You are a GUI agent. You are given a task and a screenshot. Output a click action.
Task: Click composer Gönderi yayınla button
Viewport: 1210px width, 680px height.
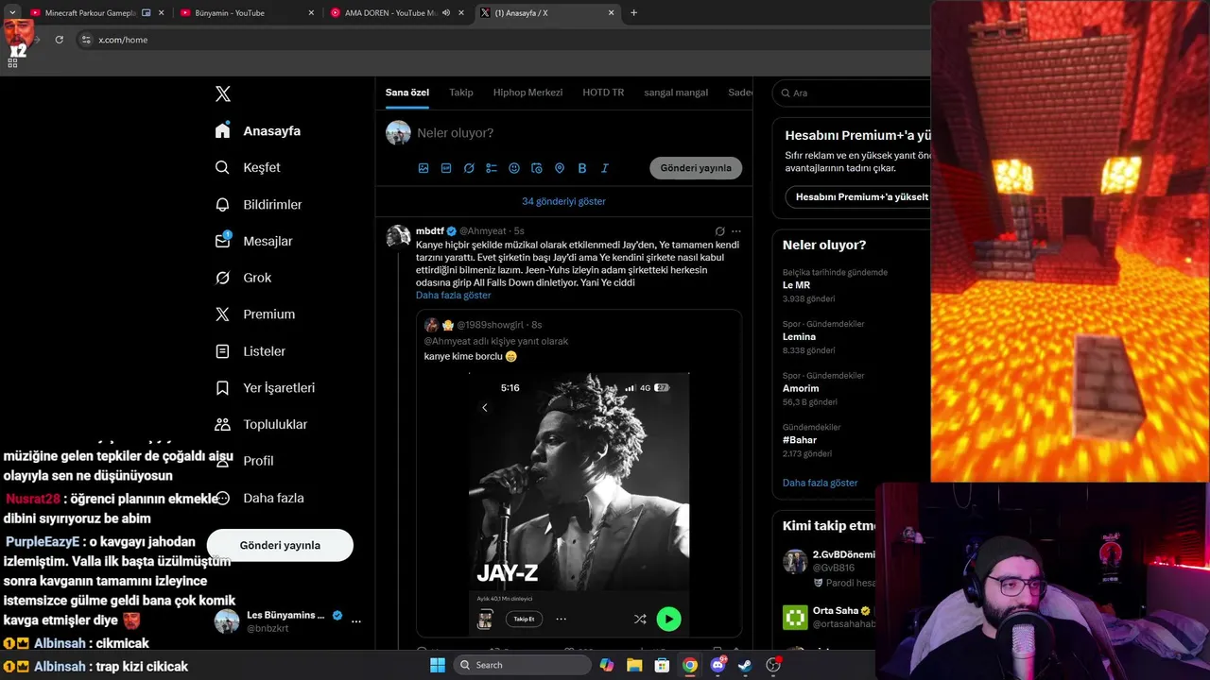(696, 168)
